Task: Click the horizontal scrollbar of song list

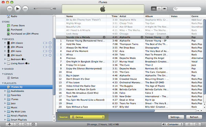Action: (x=106, y=111)
